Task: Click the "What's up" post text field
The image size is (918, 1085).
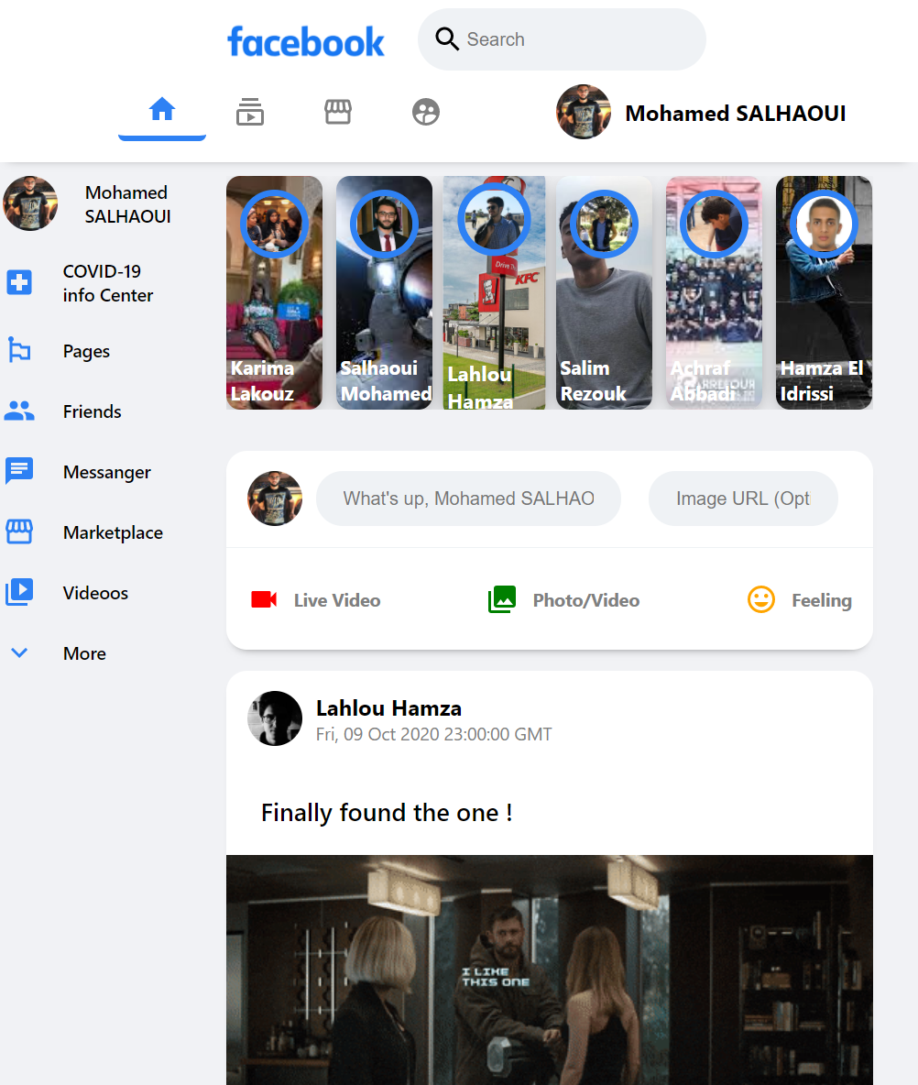Action: click(x=468, y=499)
